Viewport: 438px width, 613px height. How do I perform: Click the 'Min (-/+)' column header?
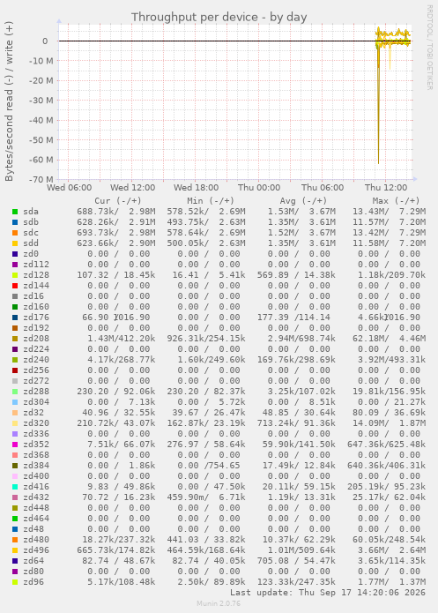211,201
